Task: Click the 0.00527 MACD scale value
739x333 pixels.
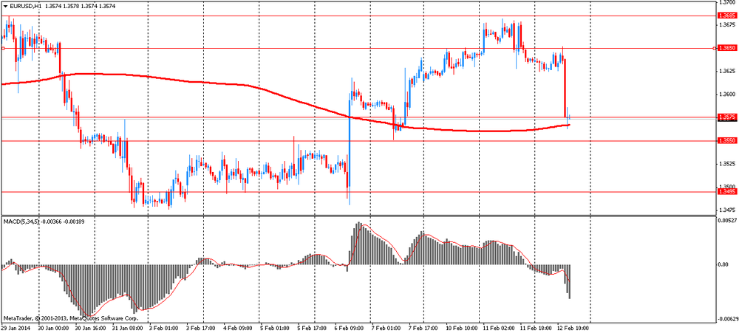Action: (726, 220)
